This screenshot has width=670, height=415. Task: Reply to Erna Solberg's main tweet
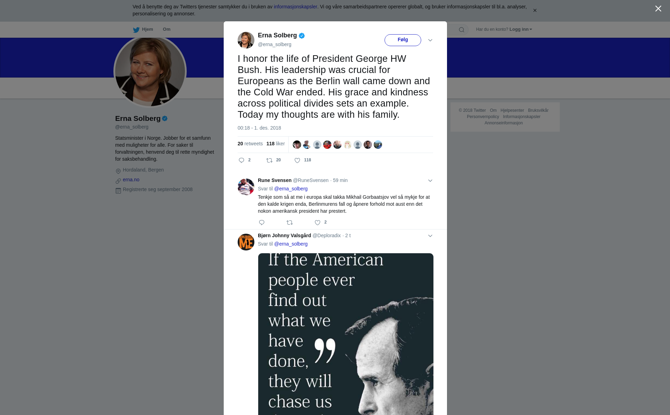click(x=241, y=160)
